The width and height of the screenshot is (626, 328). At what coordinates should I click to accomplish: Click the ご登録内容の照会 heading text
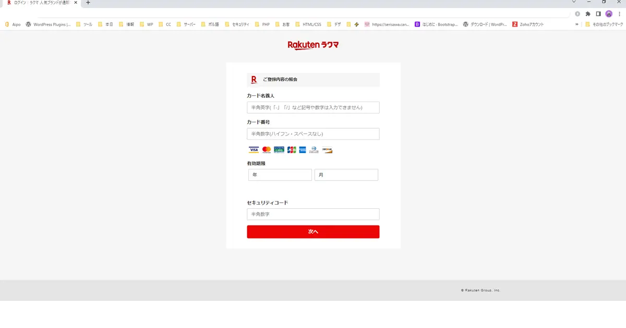point(280,80)
